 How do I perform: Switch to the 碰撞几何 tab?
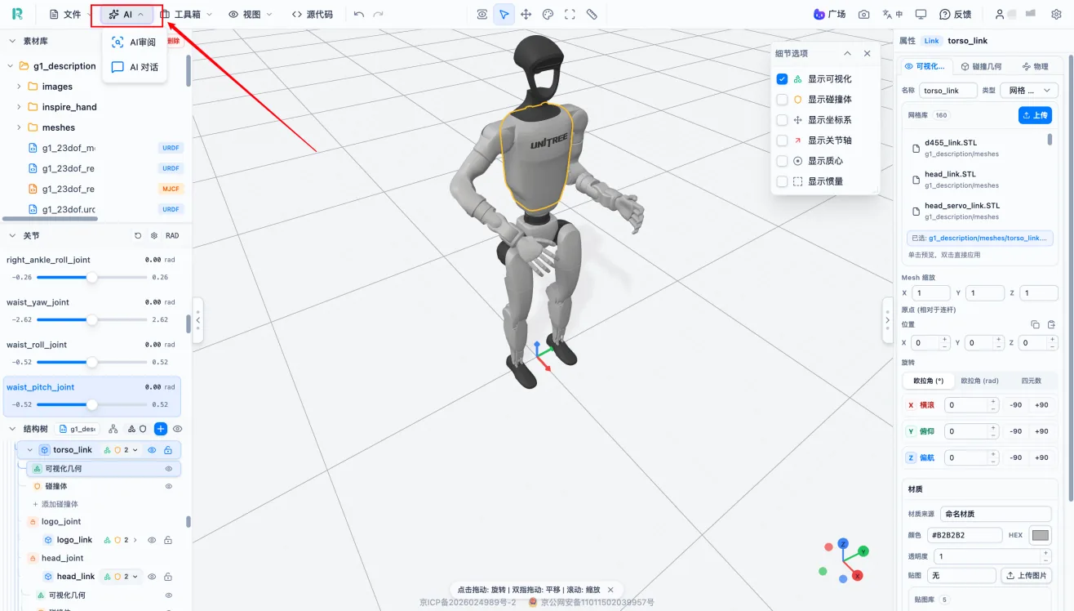point(981,66)
